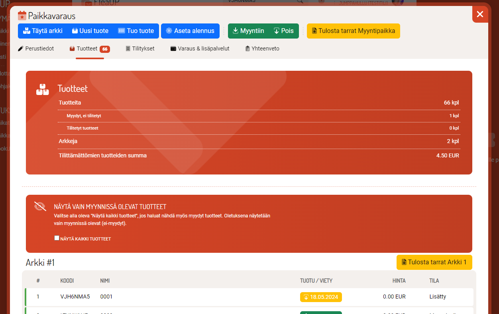Viewport: 499px width, 314px height.
Task: Click the yellow 18.05.2024 date badge
Action: click(x=321, y=297)
